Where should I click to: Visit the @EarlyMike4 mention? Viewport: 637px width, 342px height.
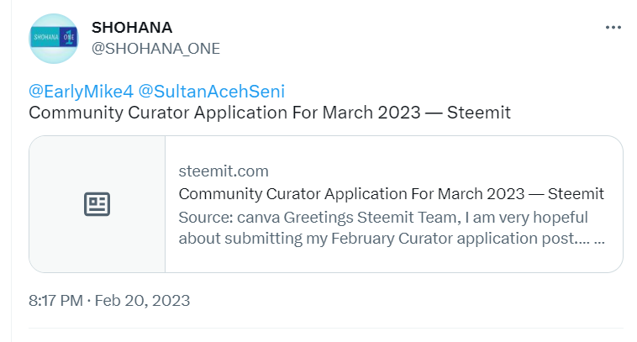click(x=82, y=91)
